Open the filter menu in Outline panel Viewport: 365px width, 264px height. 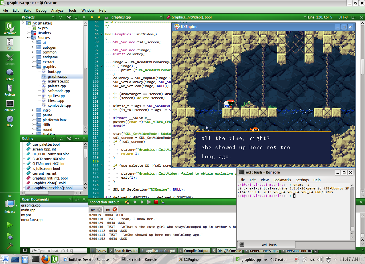pos(61,139)
